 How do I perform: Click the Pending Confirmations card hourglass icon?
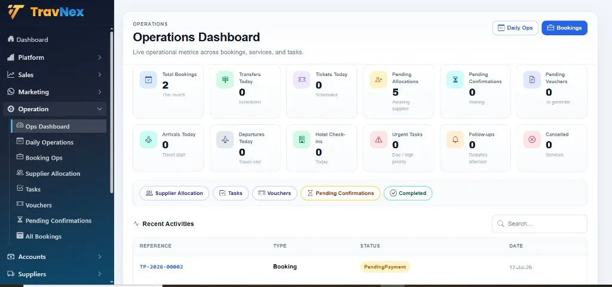click(455, 80)
